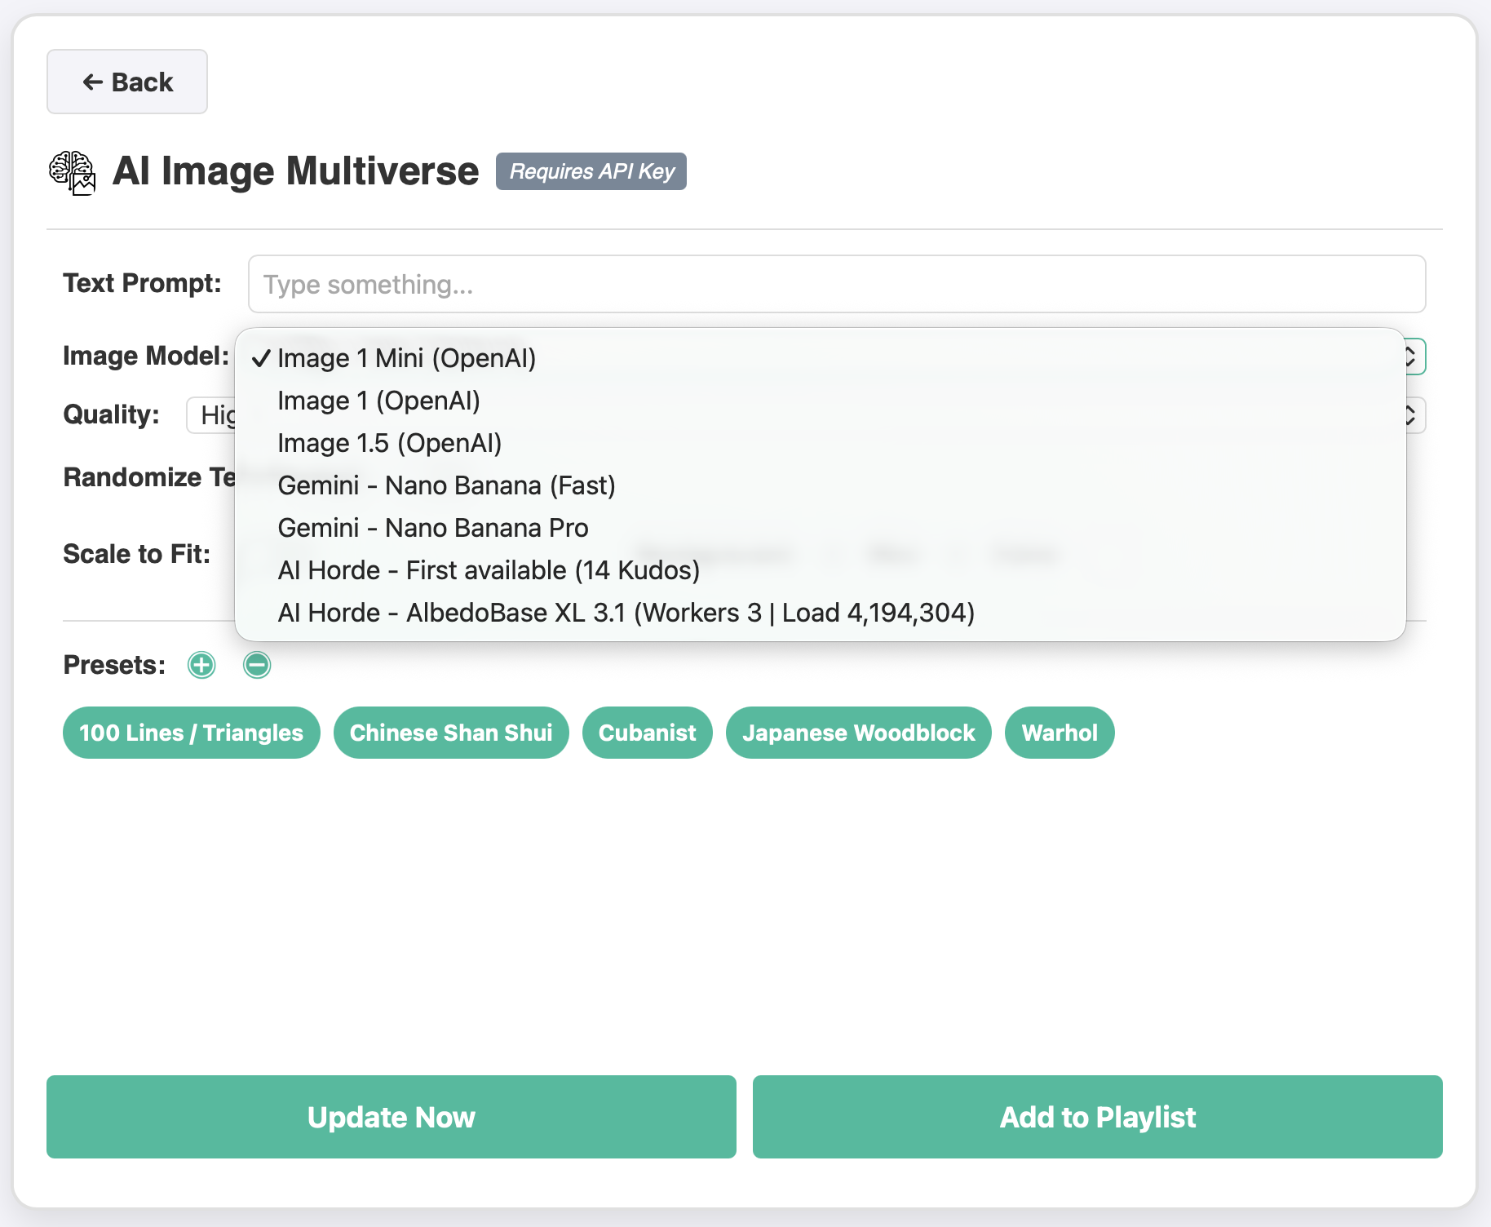The height and width of the screenshot is (1227, 1491).
Task: Choose Image 1 (OpenAI) from list
Action: pyautogui.click(x=820, y=401)
